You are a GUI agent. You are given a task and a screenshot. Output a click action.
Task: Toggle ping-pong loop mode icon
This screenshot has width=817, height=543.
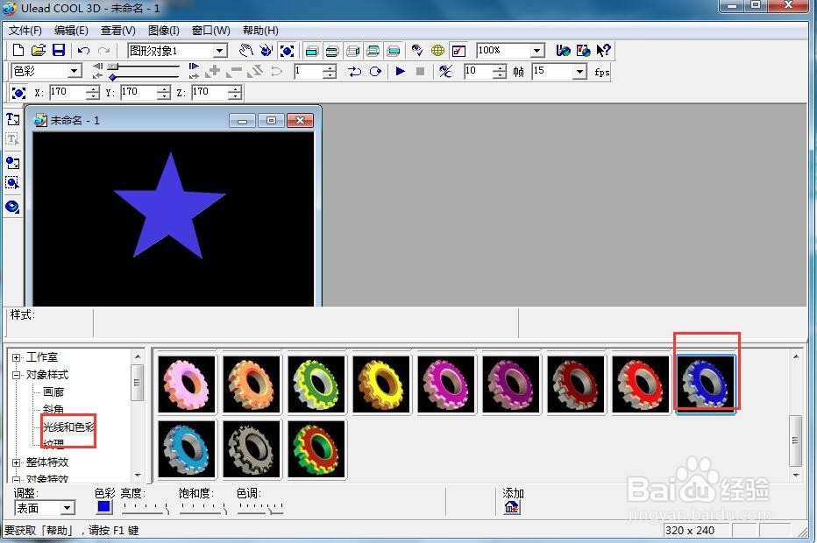(355, 71)
